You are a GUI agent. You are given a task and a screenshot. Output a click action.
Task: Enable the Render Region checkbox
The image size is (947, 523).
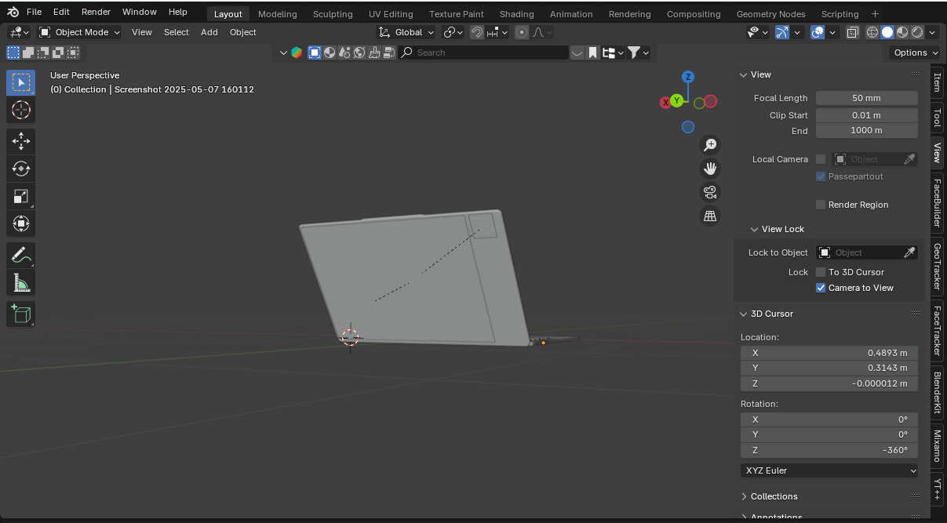pyautogui.click(x=821, y=205)
